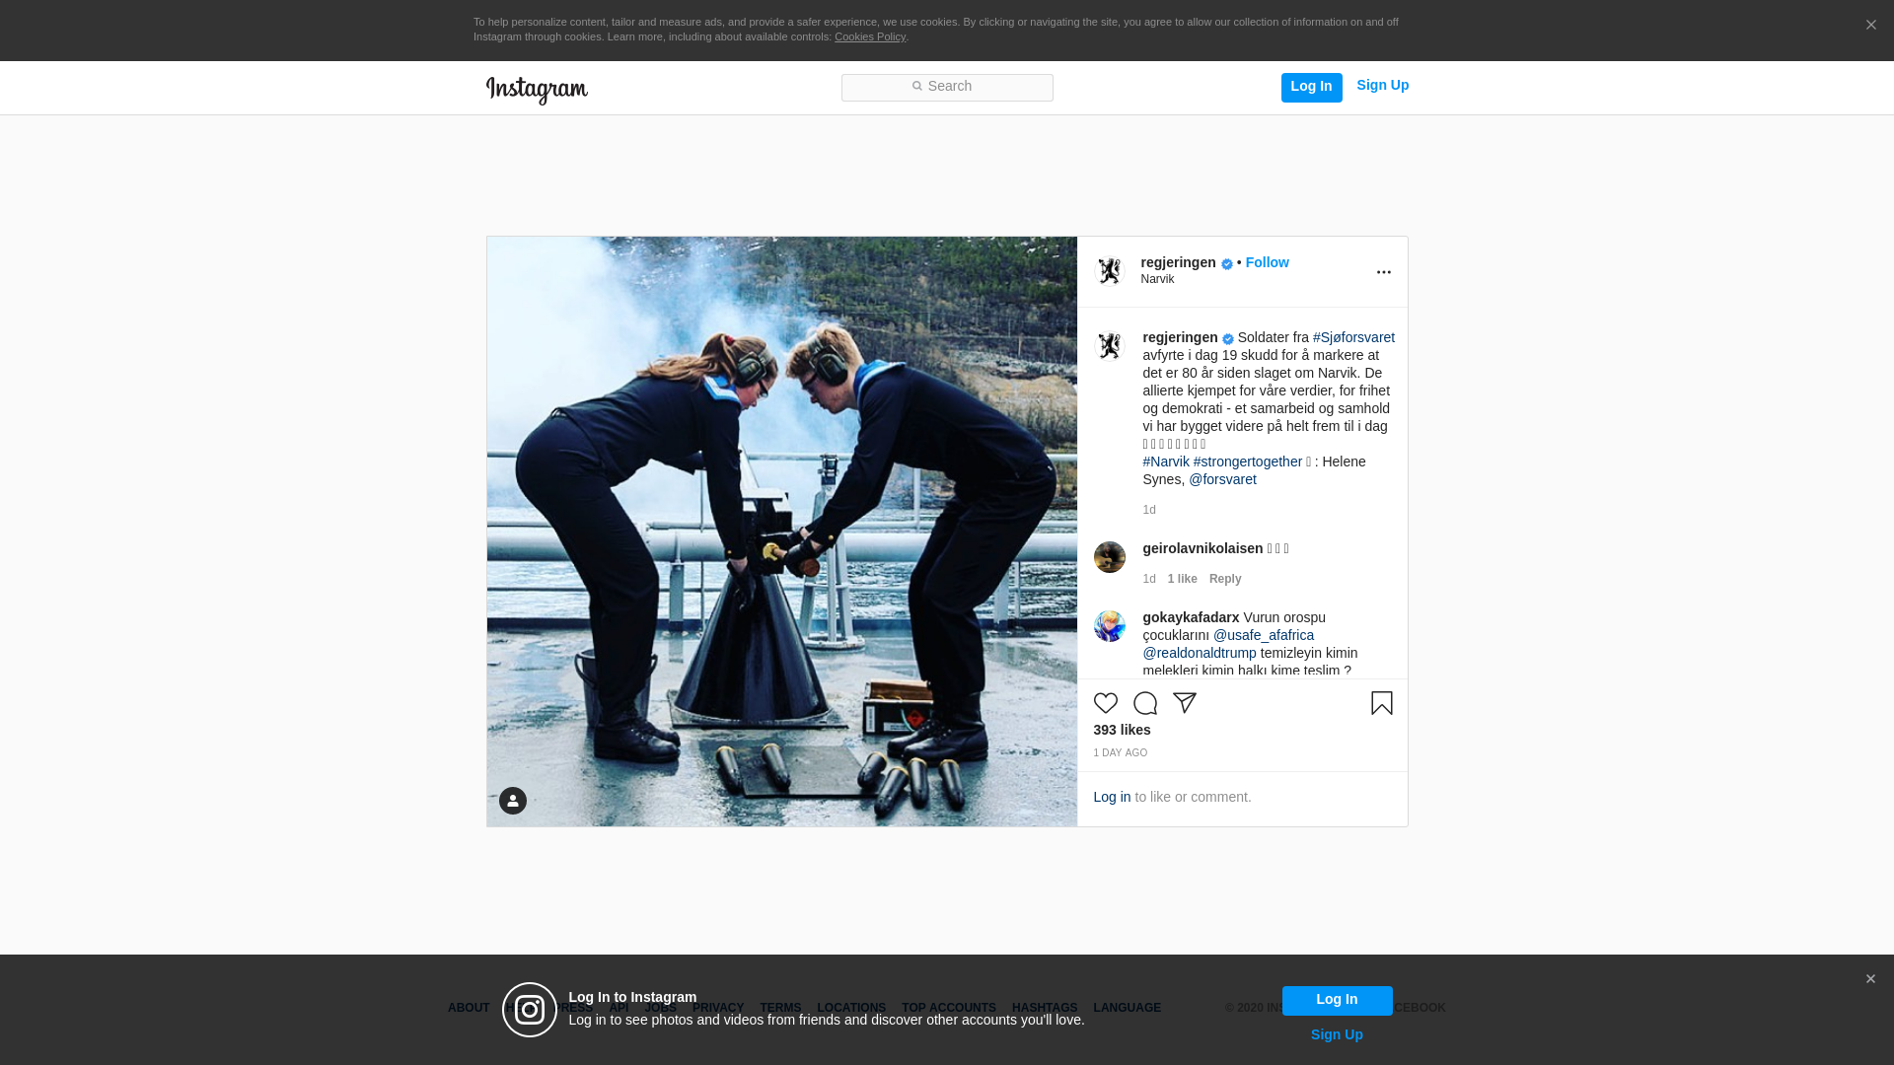The width and height of the screenshot is (1894, 1065).
Task: Follow the regjeringen account
Action: [1267, 262]
